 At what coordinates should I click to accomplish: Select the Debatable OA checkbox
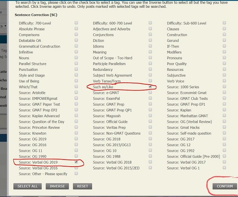pos(76,40)
